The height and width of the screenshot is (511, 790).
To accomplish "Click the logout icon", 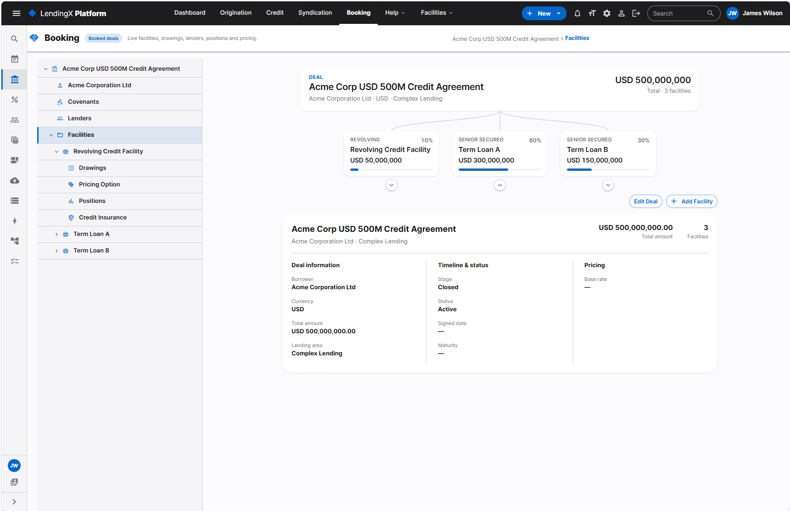I will tap(636, 13).
